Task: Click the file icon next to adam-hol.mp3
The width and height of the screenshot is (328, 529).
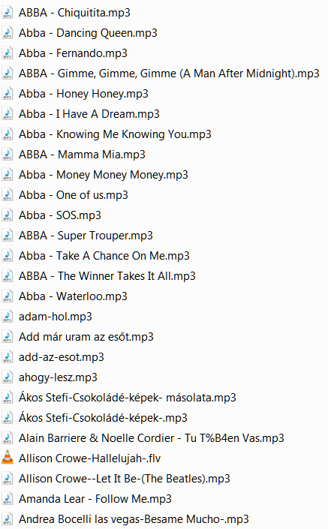Action: (x=8, y=316)
